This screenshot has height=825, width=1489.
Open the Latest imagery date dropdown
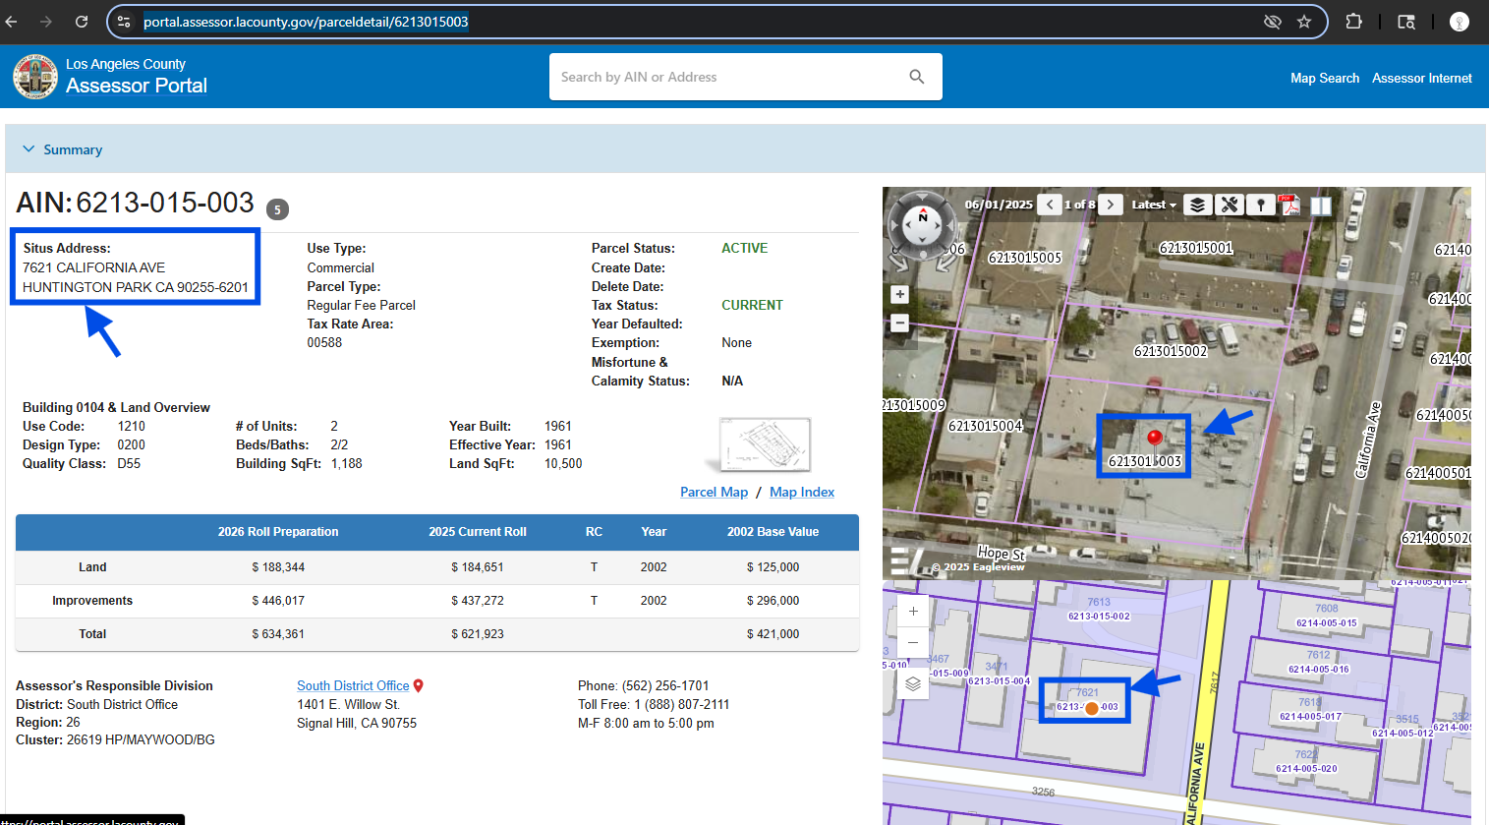click(1153, 205)
